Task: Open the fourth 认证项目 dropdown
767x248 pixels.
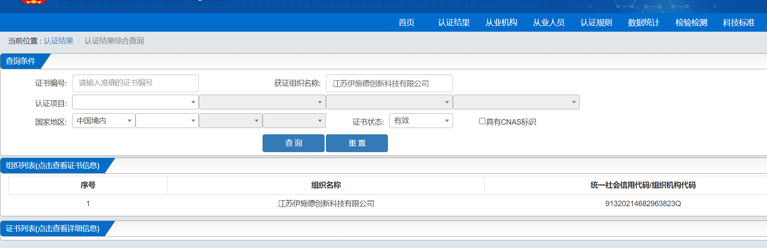Action: point(516,102)
